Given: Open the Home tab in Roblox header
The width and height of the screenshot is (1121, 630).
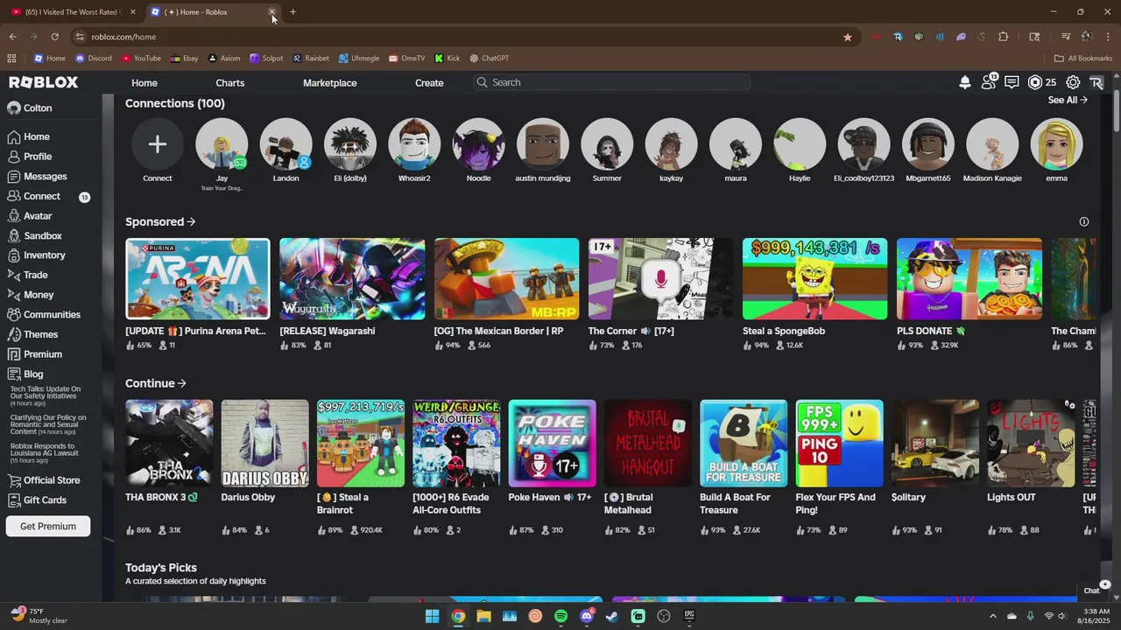Looking at the screenshot, I should click(145, 82).
